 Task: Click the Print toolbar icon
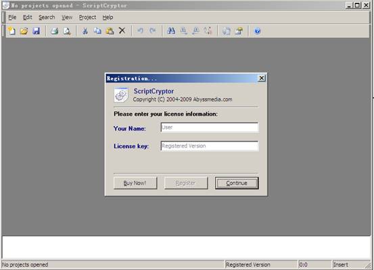54,31
